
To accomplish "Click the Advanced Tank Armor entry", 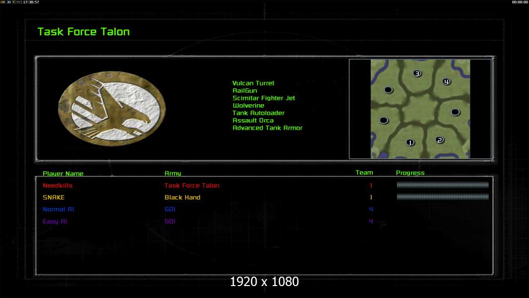I will tap(267, 128).
